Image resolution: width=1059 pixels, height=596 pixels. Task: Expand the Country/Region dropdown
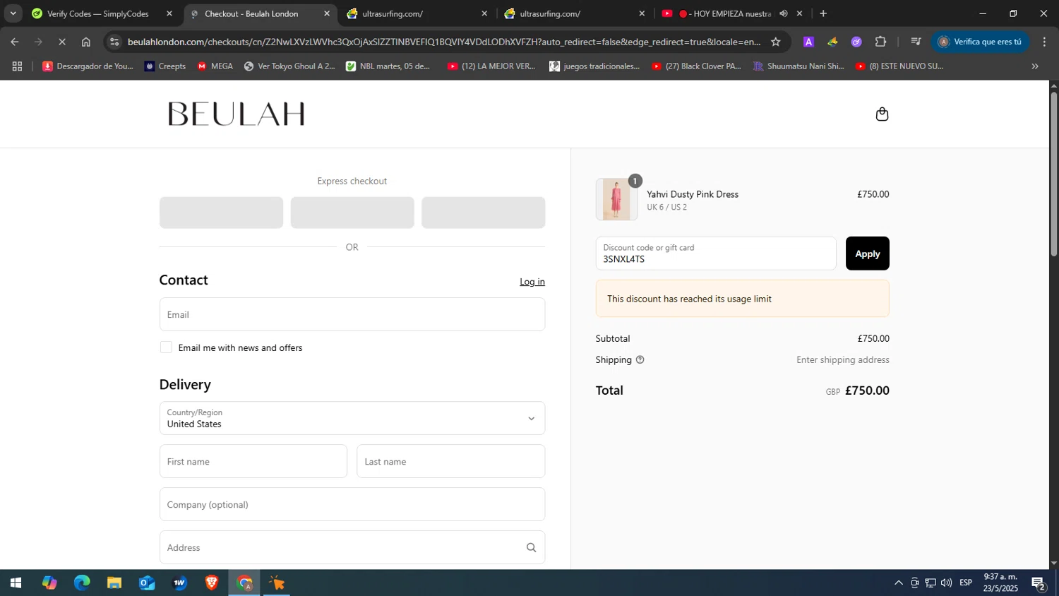[352, 418]
